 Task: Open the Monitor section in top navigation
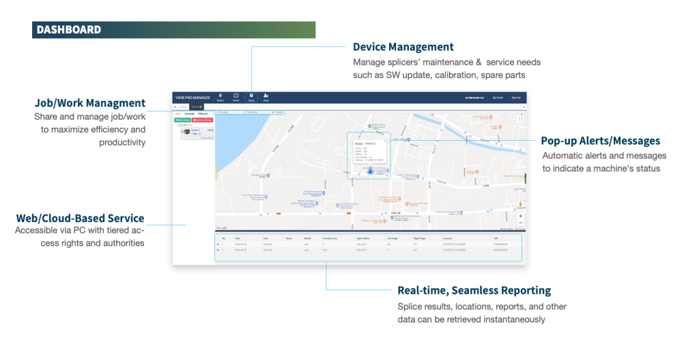tap(220, 97)
